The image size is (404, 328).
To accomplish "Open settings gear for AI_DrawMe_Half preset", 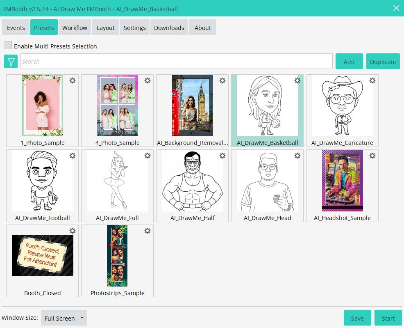I will [x=222, y=156].
